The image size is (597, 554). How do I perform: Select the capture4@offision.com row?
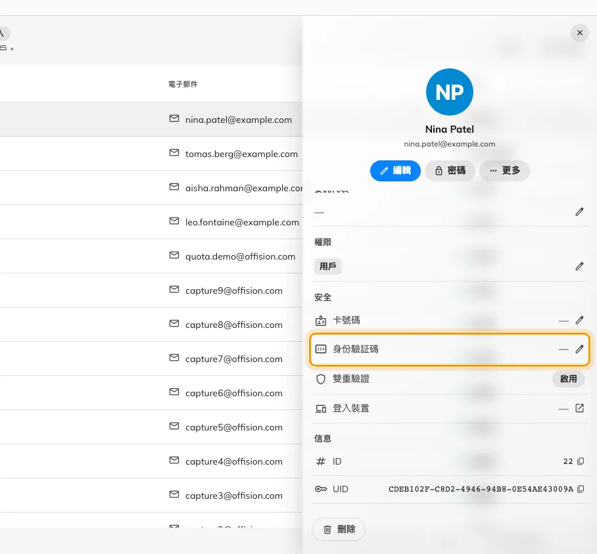[x=151, y=461]
